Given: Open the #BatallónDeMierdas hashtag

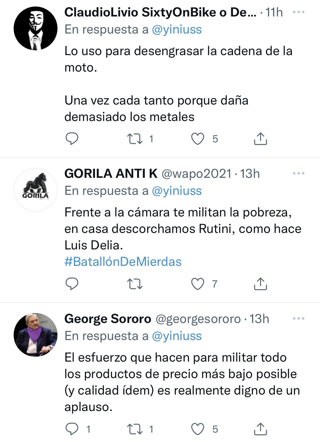Looking at the screenshot, I should (x=123, y=262).
